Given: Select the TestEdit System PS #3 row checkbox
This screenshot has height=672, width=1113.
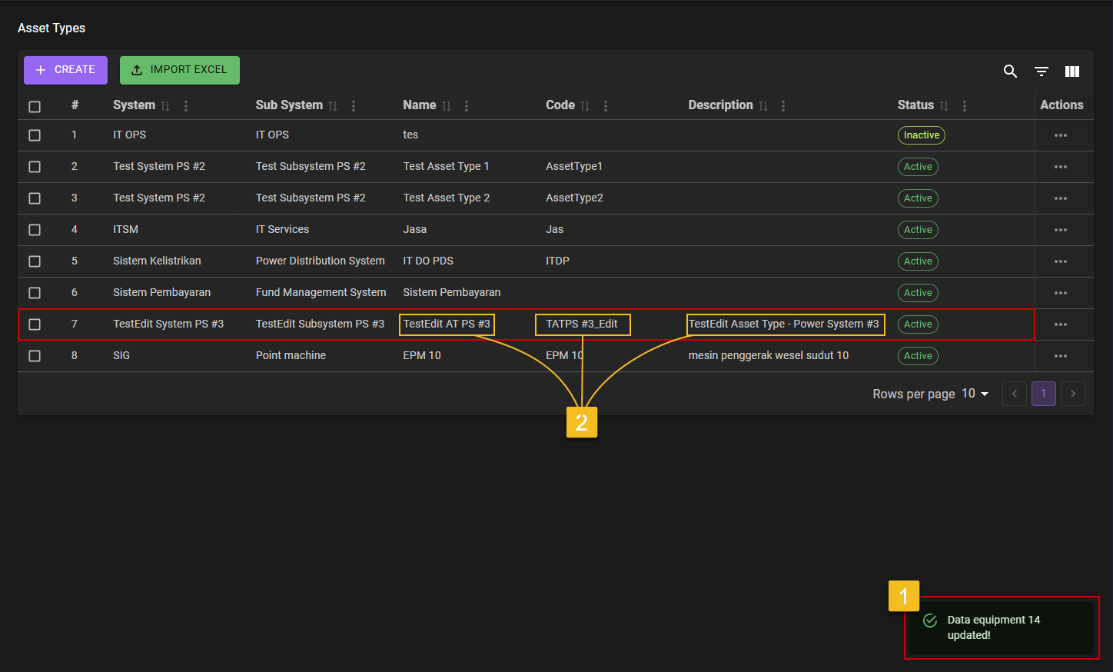Looking at the screenshot, I should 35,324.
